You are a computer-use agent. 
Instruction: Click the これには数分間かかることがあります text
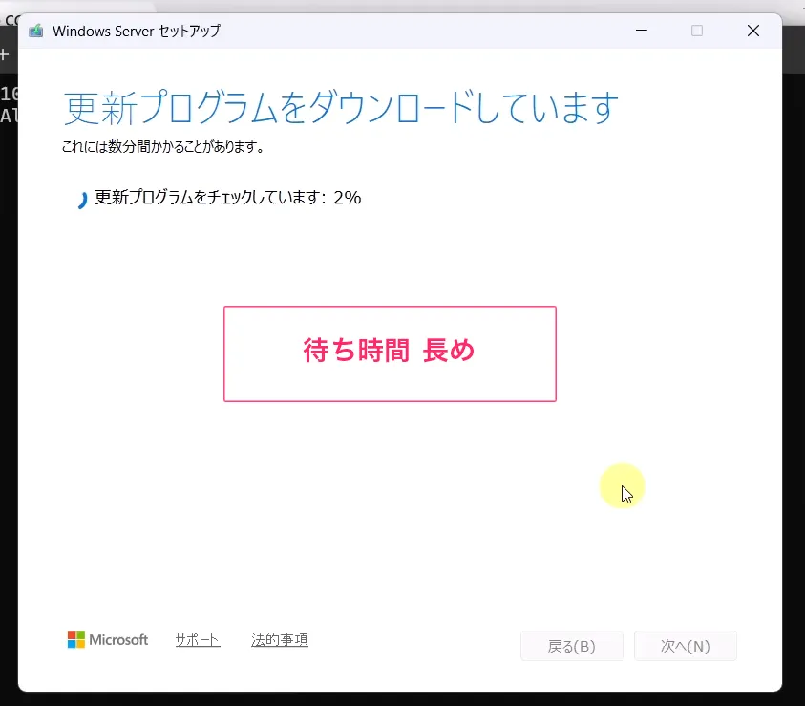click(x=162, y=147)
